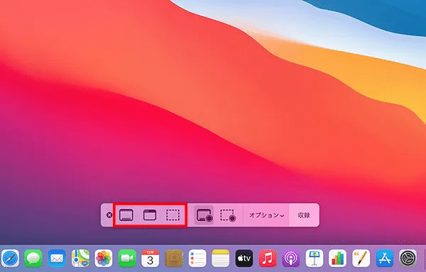The image size is (426, 272).
Task: Click the 収録 button
Action: [x=304, y=215]
